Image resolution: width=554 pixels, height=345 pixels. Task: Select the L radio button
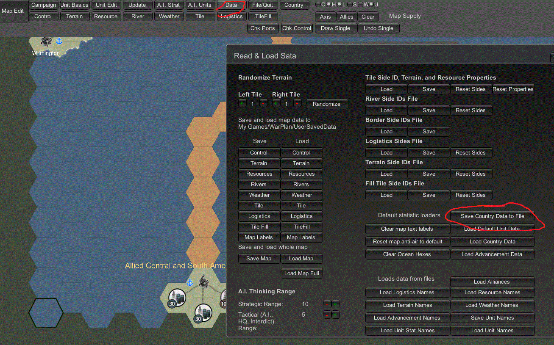pos(339,5)
